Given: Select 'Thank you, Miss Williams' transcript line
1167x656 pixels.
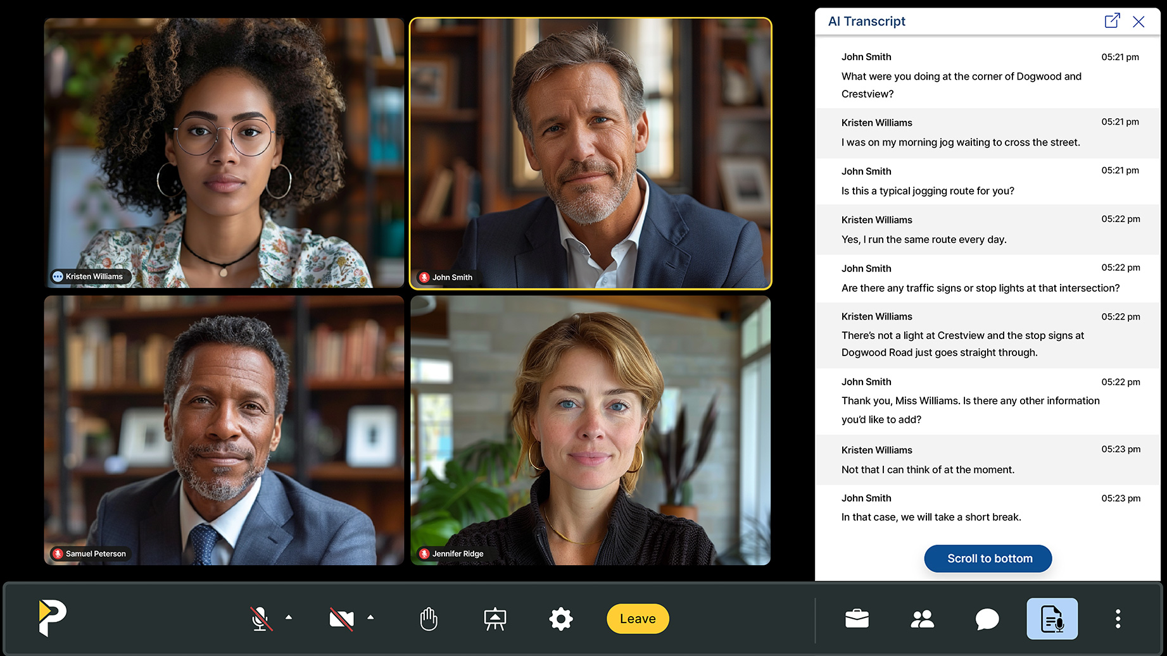Looking at the screenshot, I should pyautogui.click(x=970, y=410).
